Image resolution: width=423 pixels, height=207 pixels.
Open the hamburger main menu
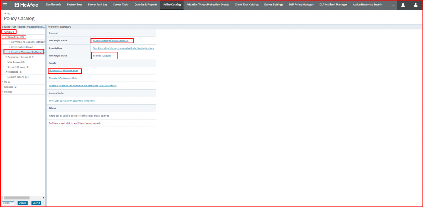click(5, 5)
